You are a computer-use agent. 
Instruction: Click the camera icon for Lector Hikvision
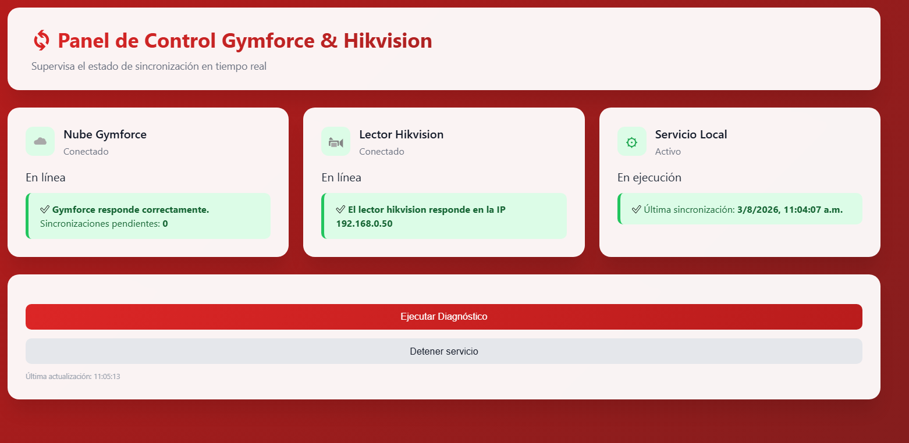point(336,142)
